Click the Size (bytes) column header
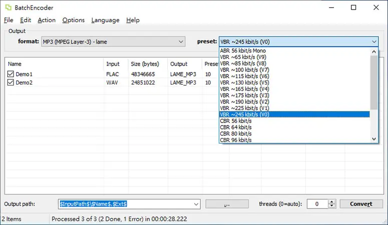 pyautogui.click(x=145, y=64)
